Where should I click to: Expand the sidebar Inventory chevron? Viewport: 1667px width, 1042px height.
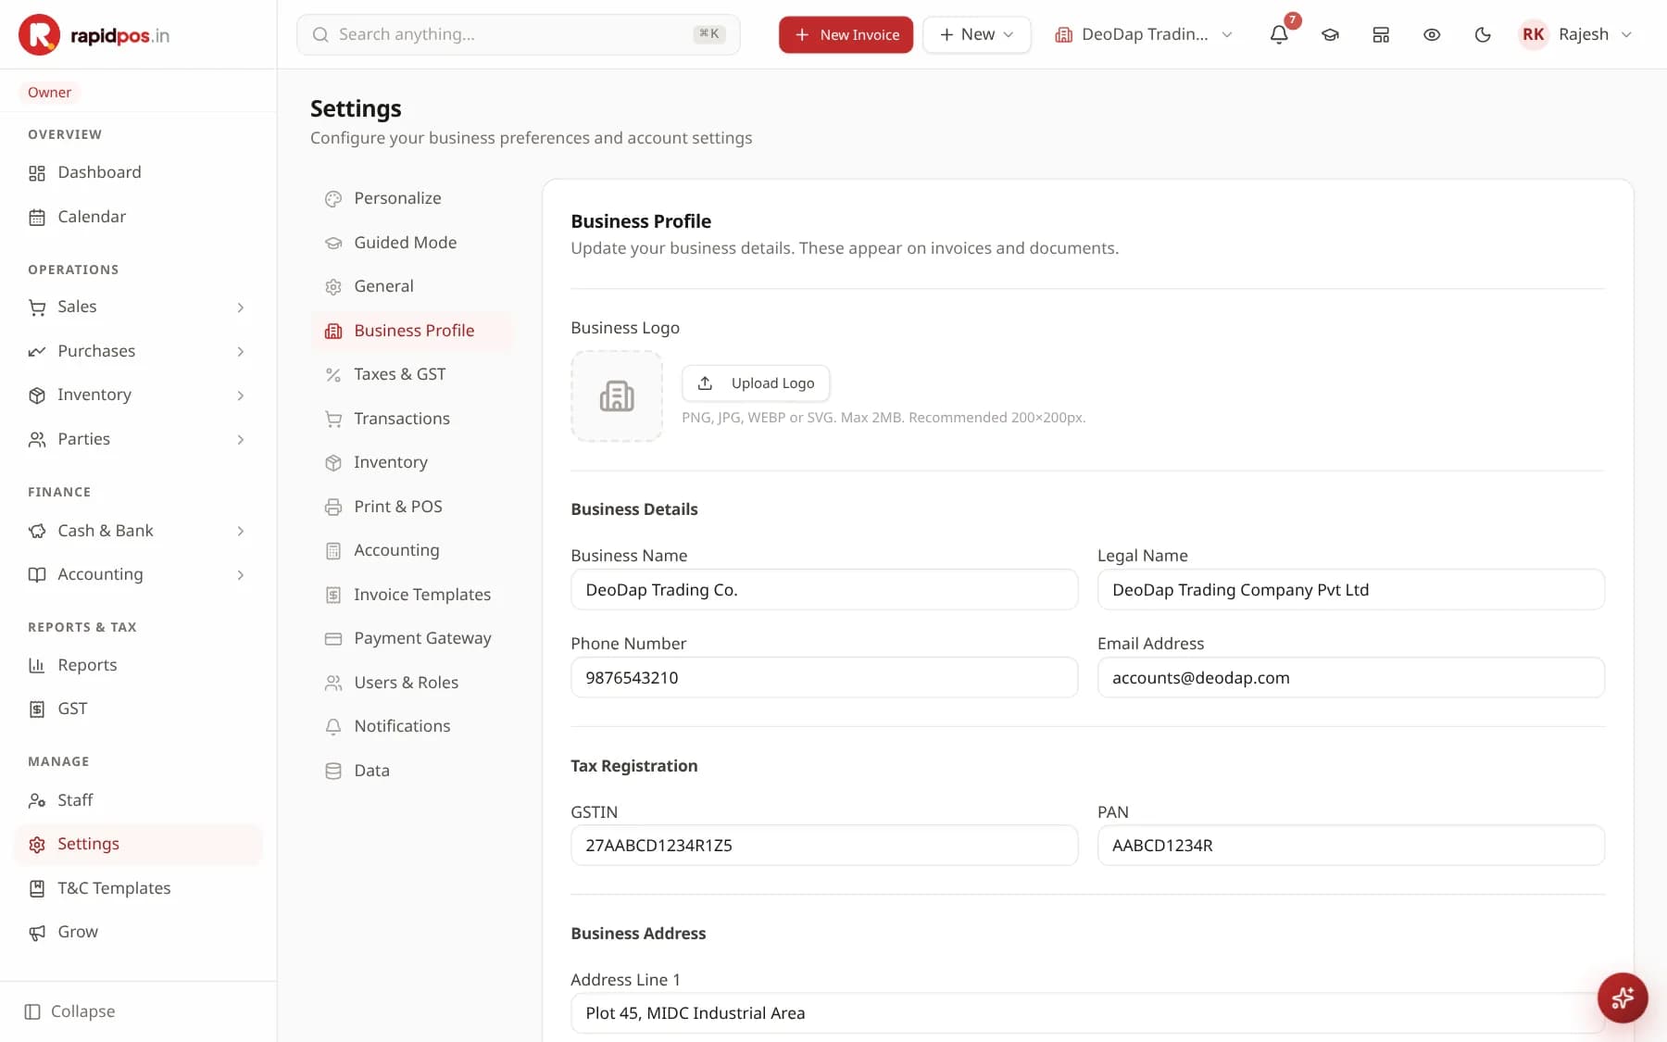[x=241, y=395]
